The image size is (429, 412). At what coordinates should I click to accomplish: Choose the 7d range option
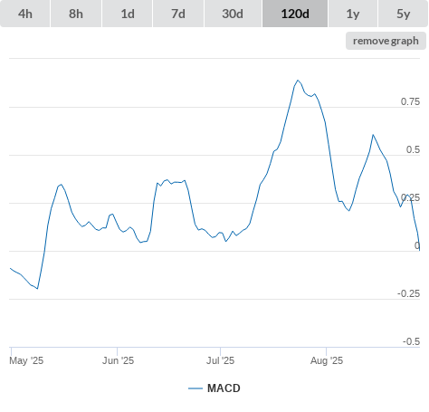pyautogui.click(x=178, y=14)
